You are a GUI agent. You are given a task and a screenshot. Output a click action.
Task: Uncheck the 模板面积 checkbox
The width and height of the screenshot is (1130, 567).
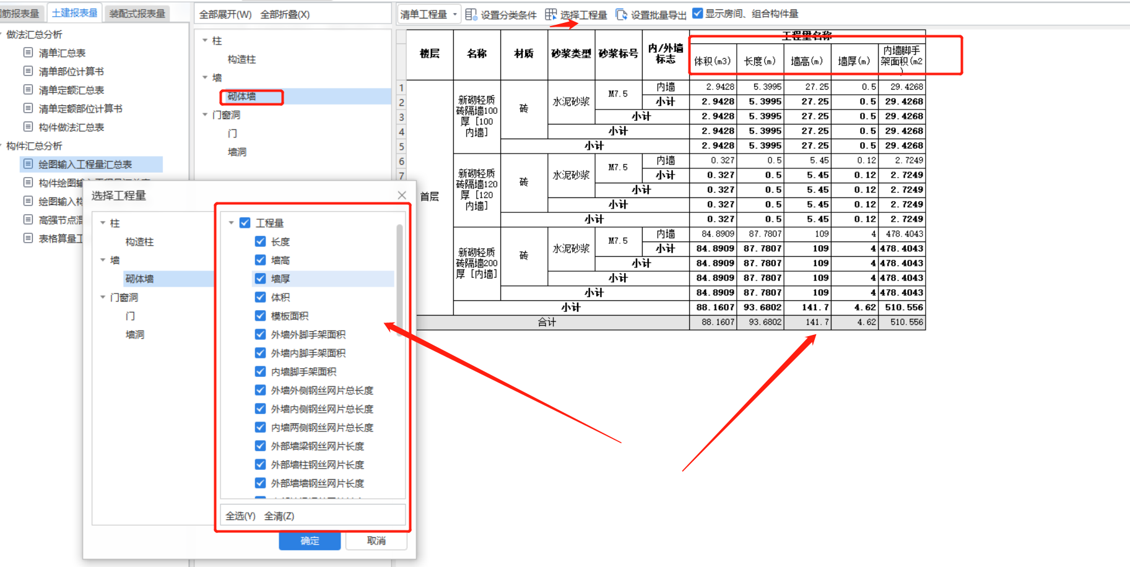click(261, 316)
